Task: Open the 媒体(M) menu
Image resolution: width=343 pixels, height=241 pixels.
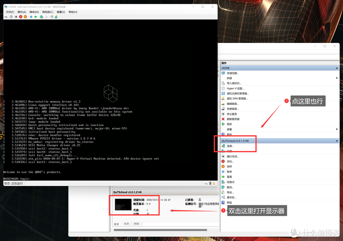Action: [34, 12]
